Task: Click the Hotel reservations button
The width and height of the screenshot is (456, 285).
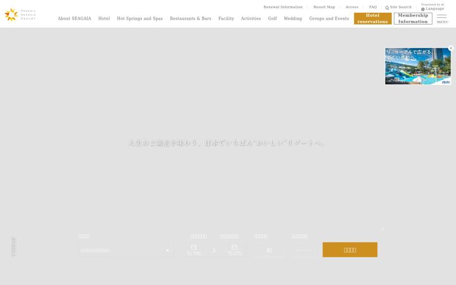Action: tap(372, 18)
